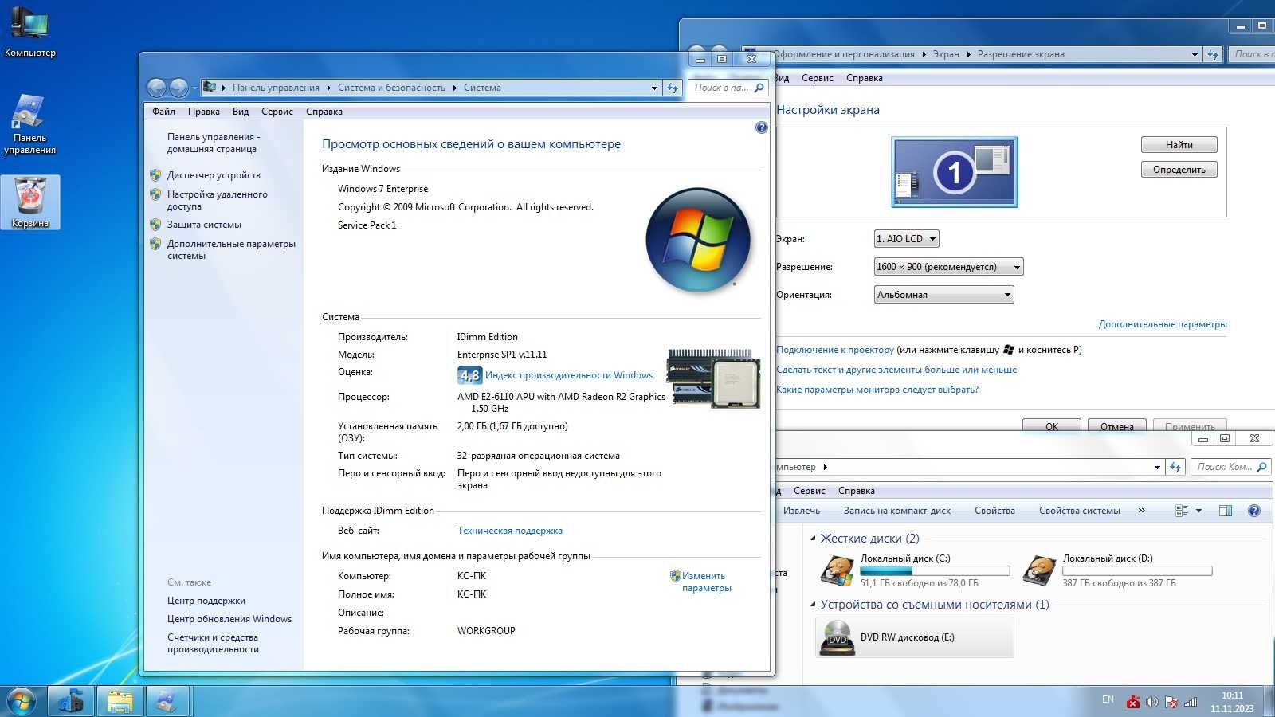This screenshot has height=717, width=1275.
Task: Click the volume speaker tray icon
Action: coord(1151,702)
